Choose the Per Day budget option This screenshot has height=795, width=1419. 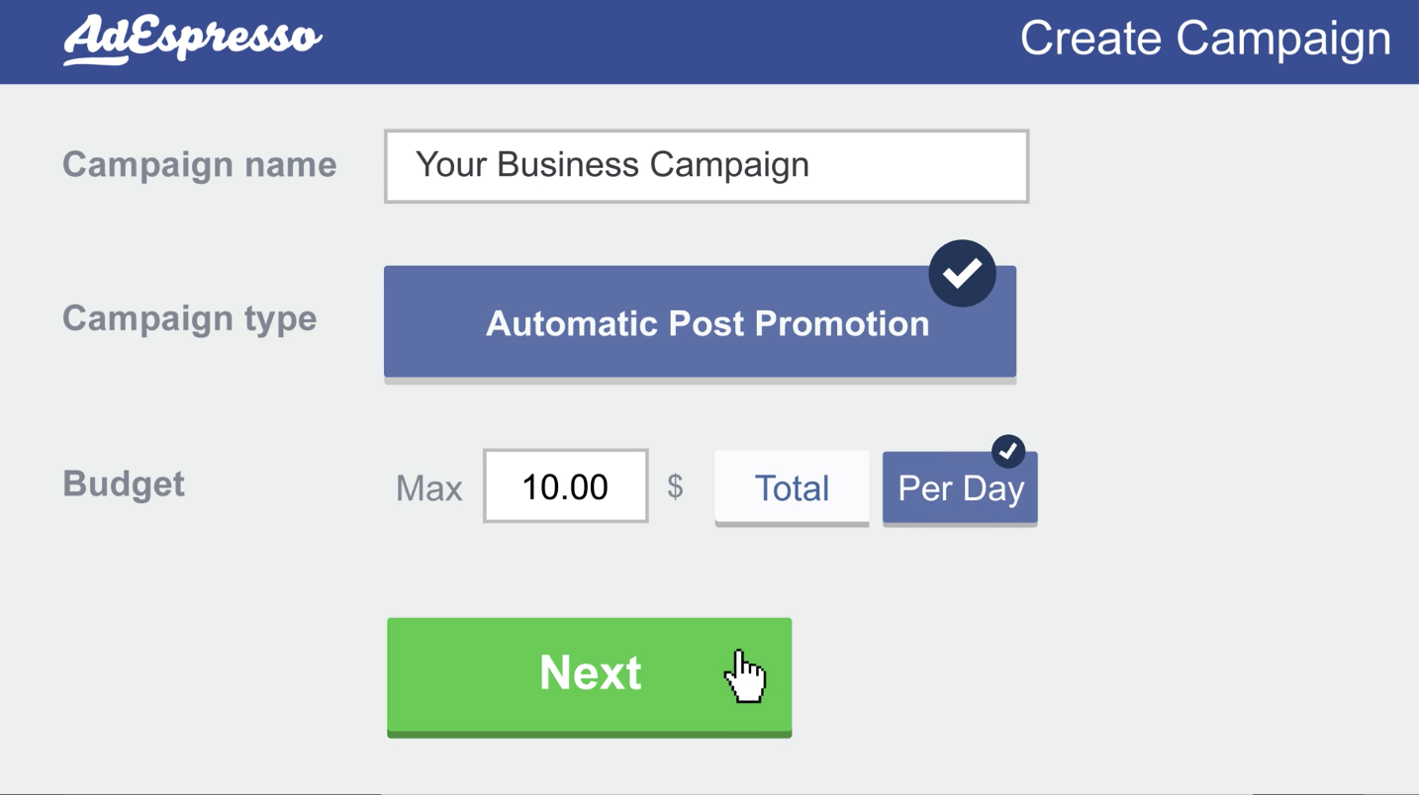pyautogui.click(x=960, y=488)
